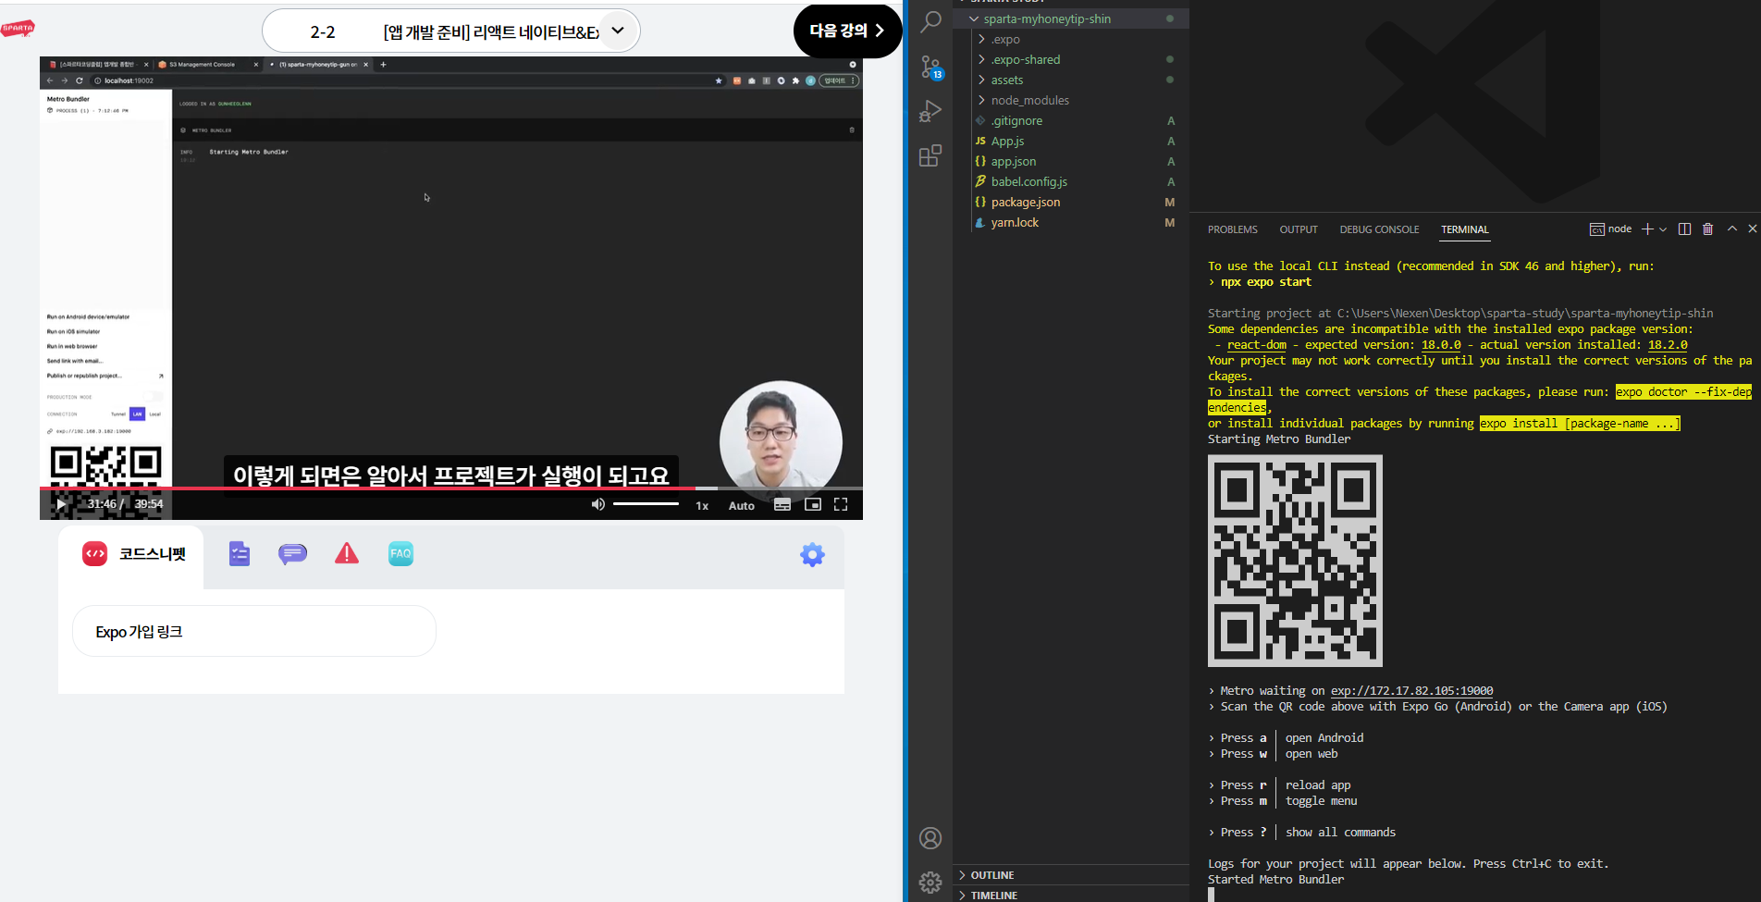The image size is (1761, 902).
Task: Close the terminal panel
Action: tap(1752, 229)
